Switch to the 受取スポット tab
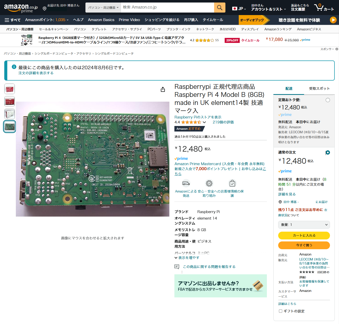Image resolution: width=339 pixels, height=324 pixels. (319, 89)
